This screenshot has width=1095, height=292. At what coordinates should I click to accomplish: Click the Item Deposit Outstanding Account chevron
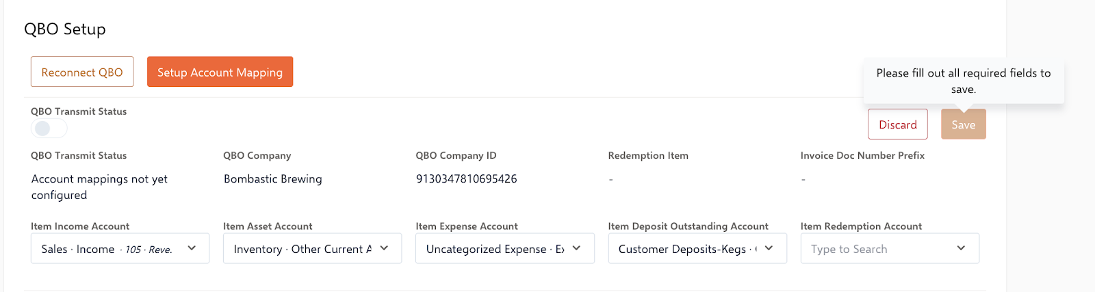769,248
